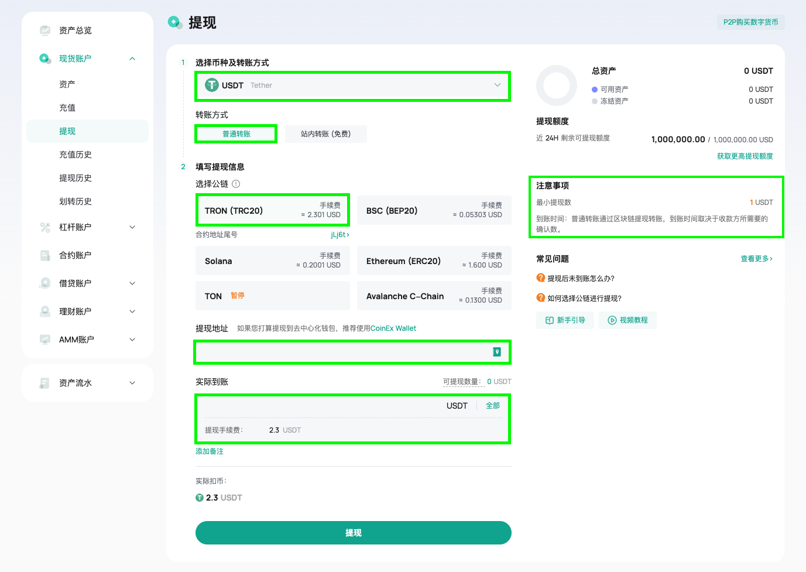Click the P2P购买数字货币 button
This screenshot has width=806, height=572.
tap(750, 22)
